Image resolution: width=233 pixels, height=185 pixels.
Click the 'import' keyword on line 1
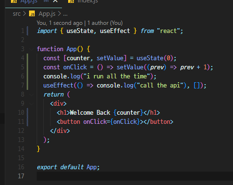pyautogui.click(x=47, y=31)
